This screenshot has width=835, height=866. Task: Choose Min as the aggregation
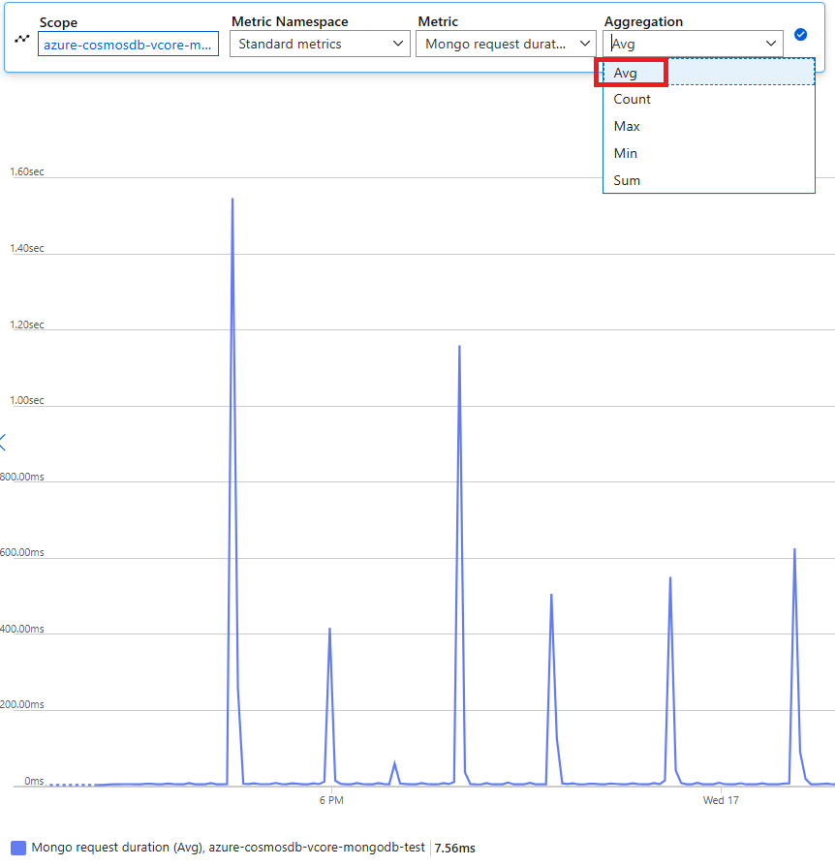tap(625, 153)
